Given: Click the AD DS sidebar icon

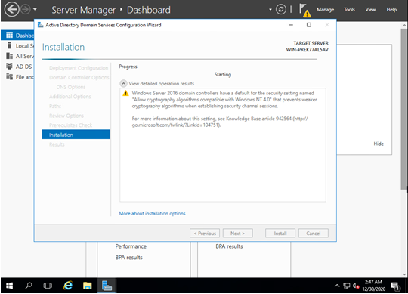Looking at the screenshot, I should (9, 66).
